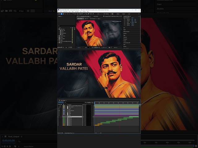Image resolution: width=198 pixels, height=148 pixels.
Task: Toggle Opacity stopwatch in Properties panel
Action: pos(125,25)
